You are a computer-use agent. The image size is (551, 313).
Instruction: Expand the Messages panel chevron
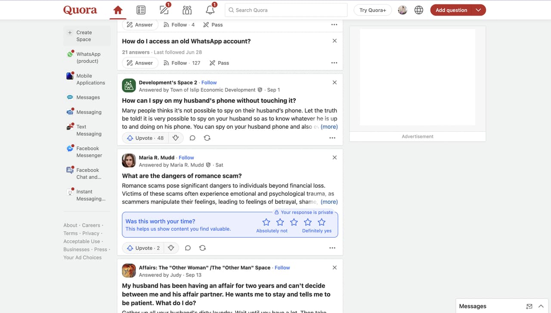coord(541,306)
